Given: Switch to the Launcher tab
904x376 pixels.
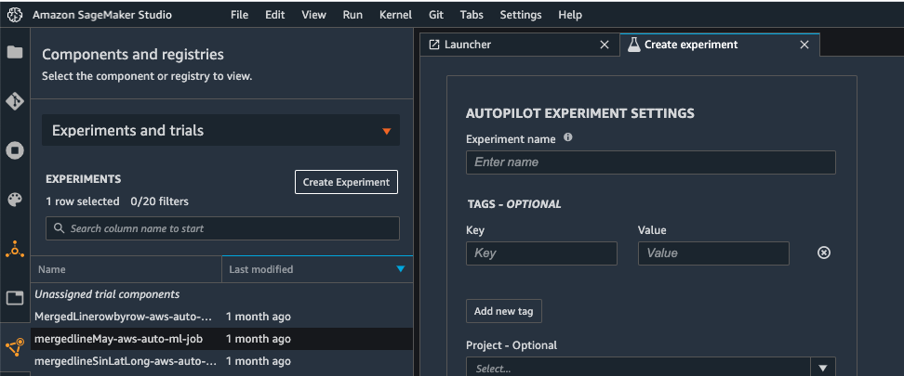Looking at the screenshot, I should point(520,45).
